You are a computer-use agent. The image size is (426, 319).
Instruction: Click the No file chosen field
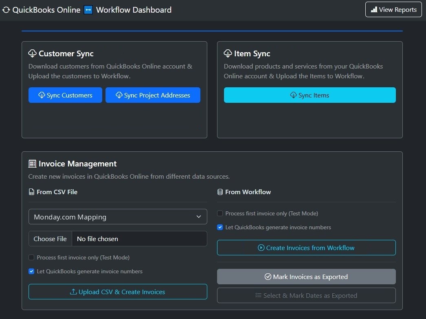pos(139,239)
